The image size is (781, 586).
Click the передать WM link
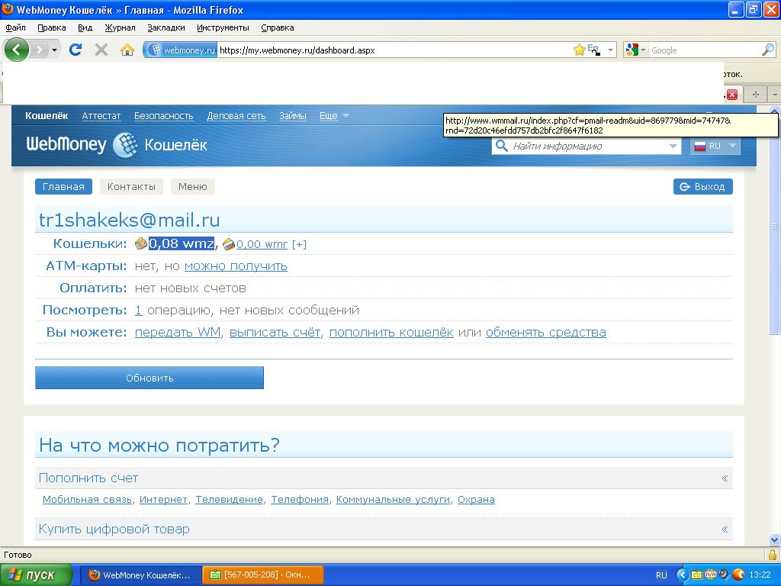click(178, 332)
